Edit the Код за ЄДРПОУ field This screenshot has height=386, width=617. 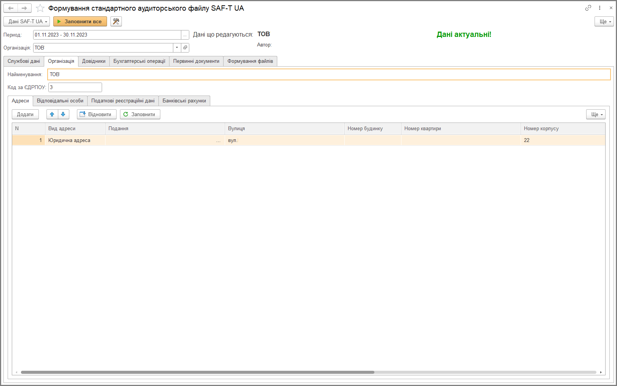coord(75,87)
